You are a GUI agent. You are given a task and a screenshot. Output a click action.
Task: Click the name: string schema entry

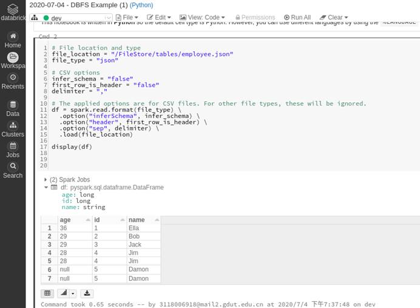point(83,207)
